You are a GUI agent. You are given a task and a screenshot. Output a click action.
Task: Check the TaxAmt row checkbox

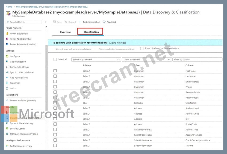pyautogui.click(x=55, y=145)
